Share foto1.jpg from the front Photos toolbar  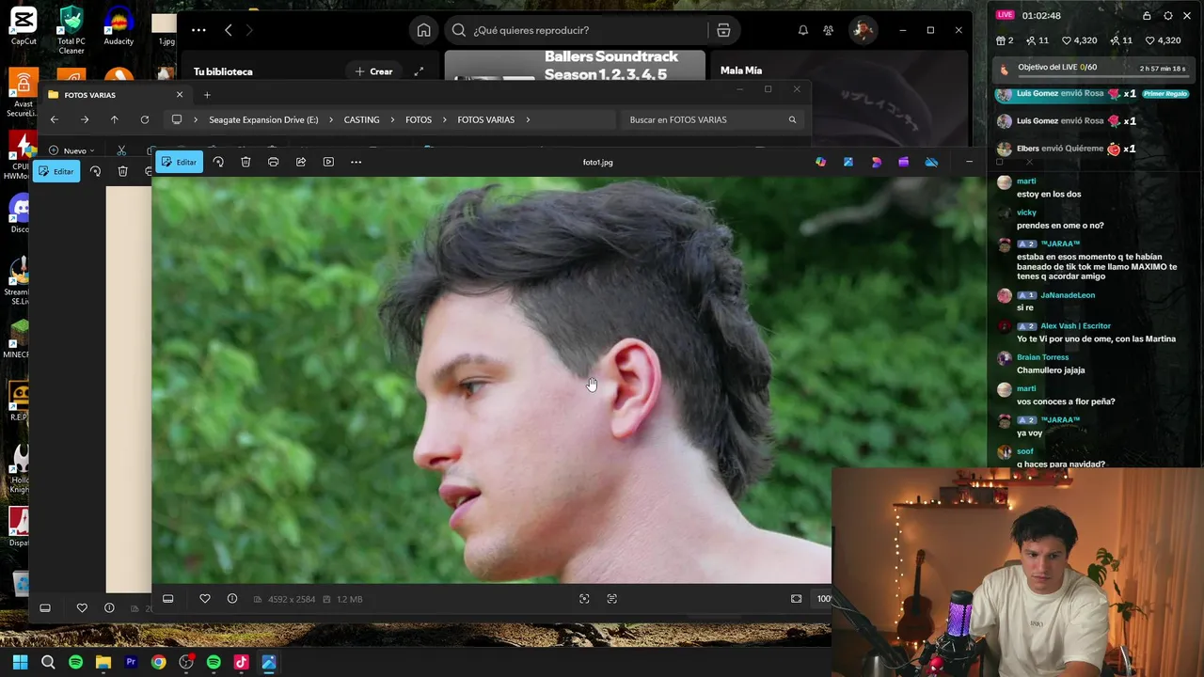point(301,162)
